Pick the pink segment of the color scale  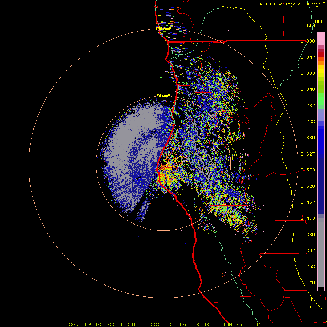click(321, 39)
